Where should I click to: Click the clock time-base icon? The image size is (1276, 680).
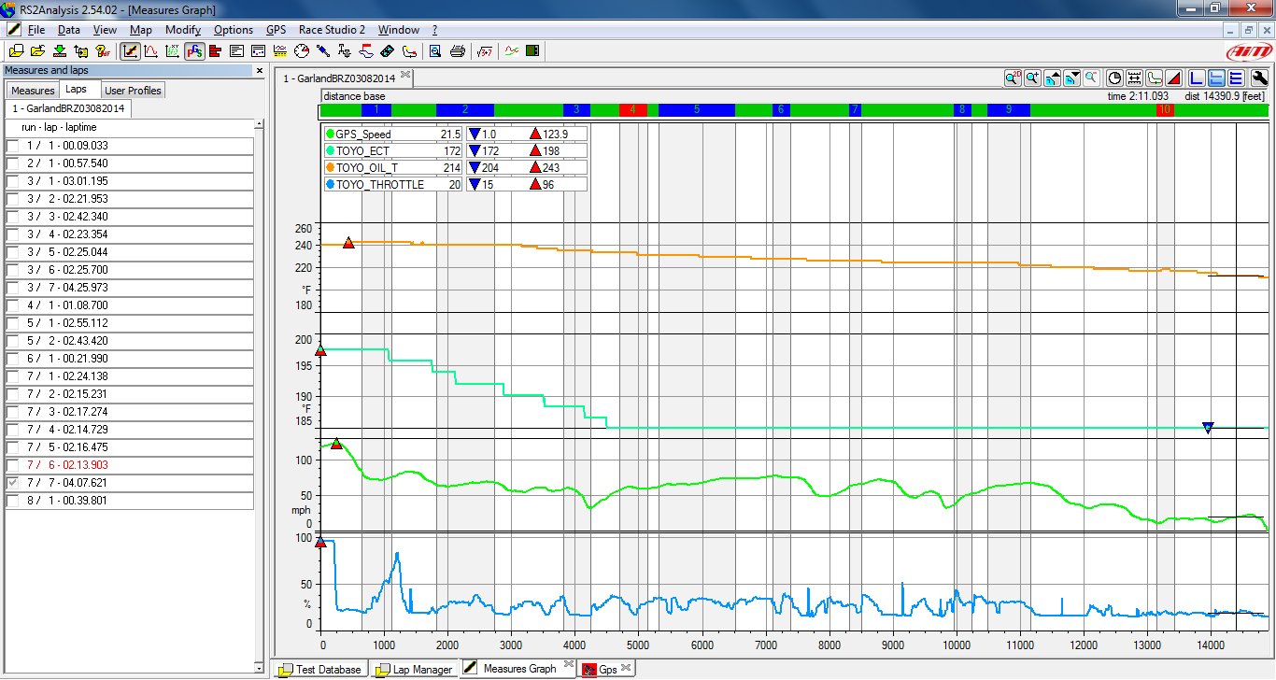point(1113,78)
